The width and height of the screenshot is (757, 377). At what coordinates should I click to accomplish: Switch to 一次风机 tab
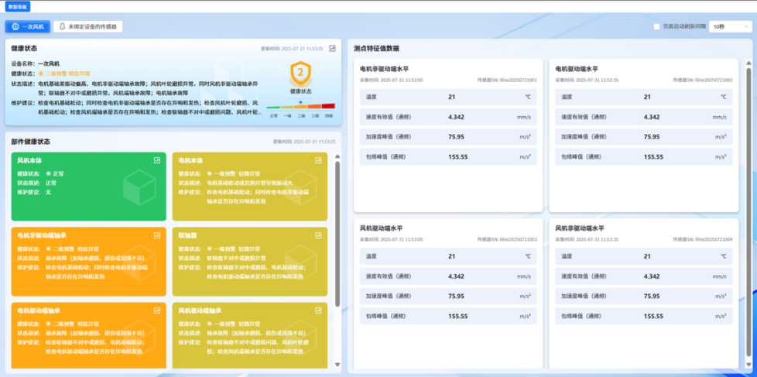tap(29, 26)
